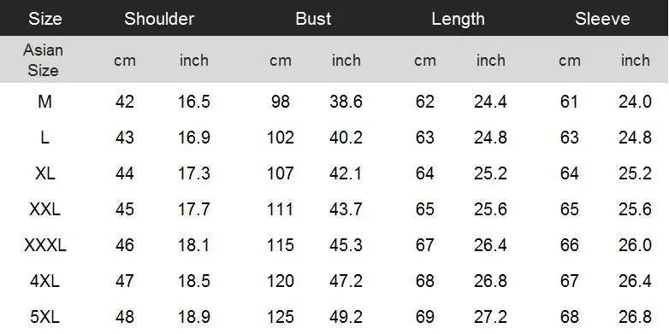Click the bust inch value 45.3
The image size is (669, 334).
346,245
